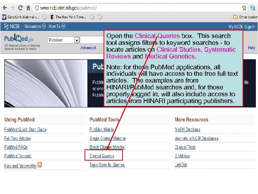Bookmark this page with star icon
Viewport: 258px width, 194px height.
point(244,8)
